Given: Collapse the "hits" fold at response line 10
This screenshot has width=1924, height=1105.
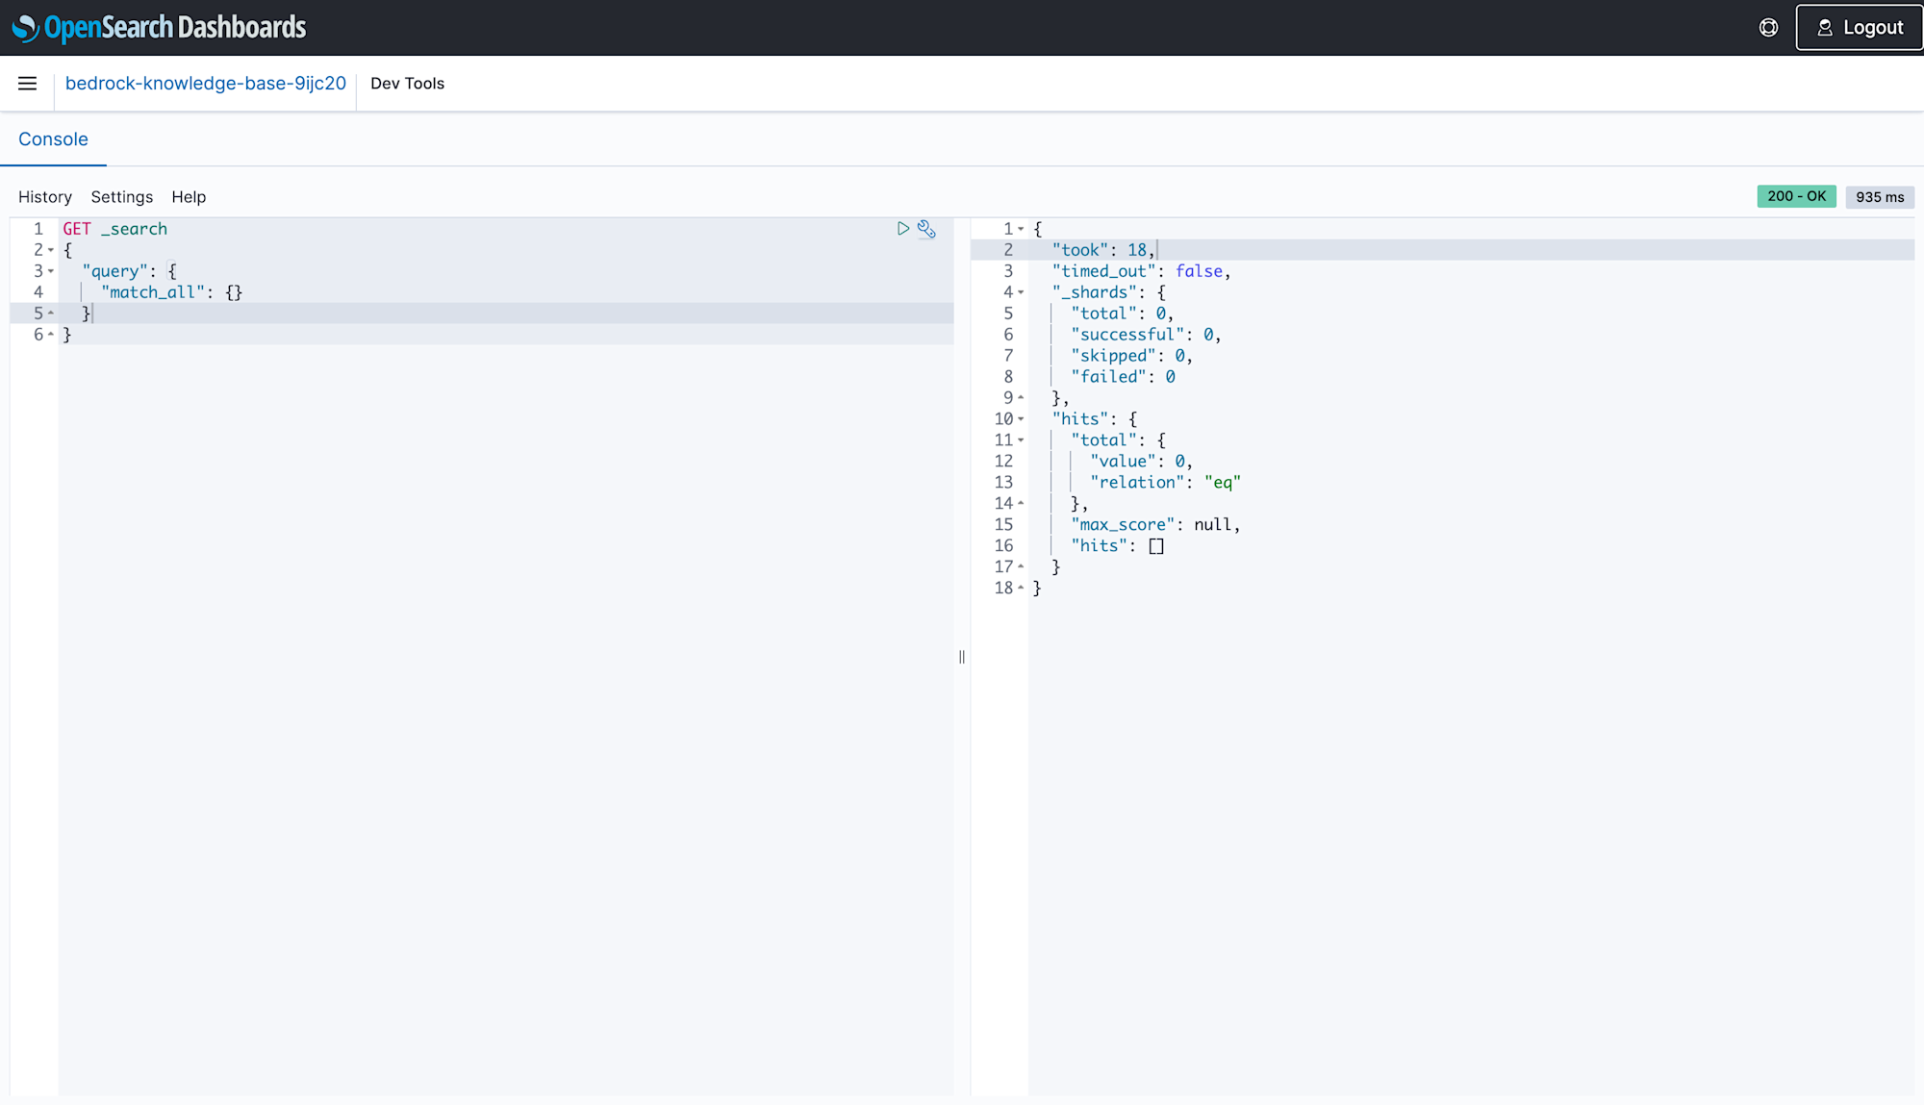Looking at the screenshot, I should click(x=1021, y=419).
